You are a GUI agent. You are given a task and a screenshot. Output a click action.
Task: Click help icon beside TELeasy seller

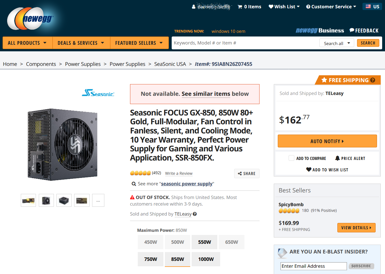[x=195, y=214]
